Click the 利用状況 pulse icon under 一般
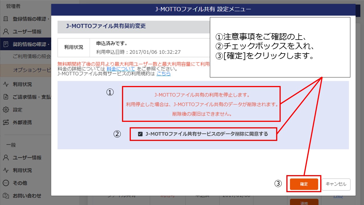This screenshot has width=364, height=205. pyautogui.click(x=6, y=170)
